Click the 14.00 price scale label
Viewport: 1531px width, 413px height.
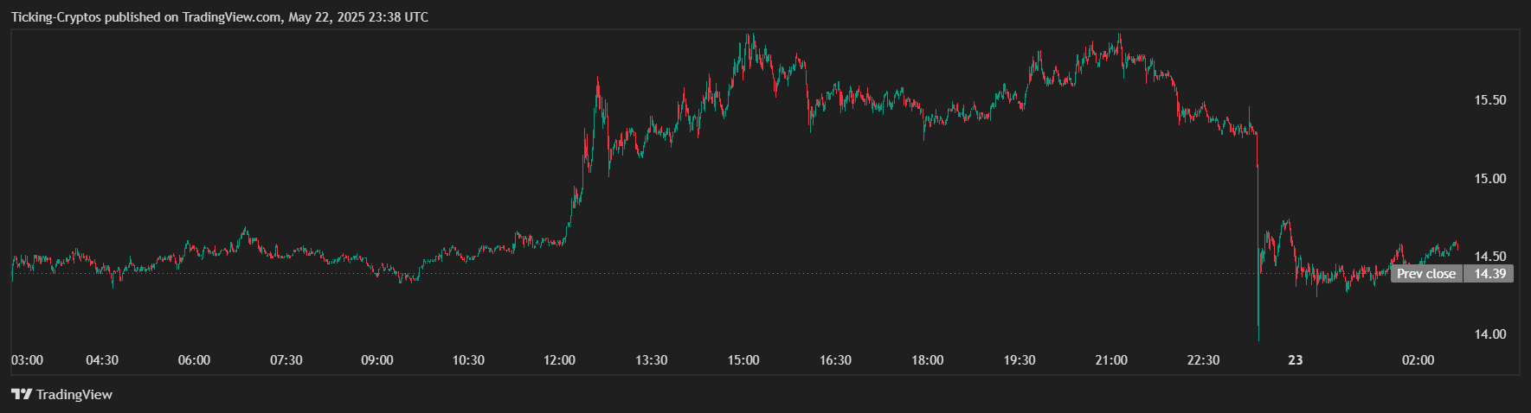[x=1489, y=334]
